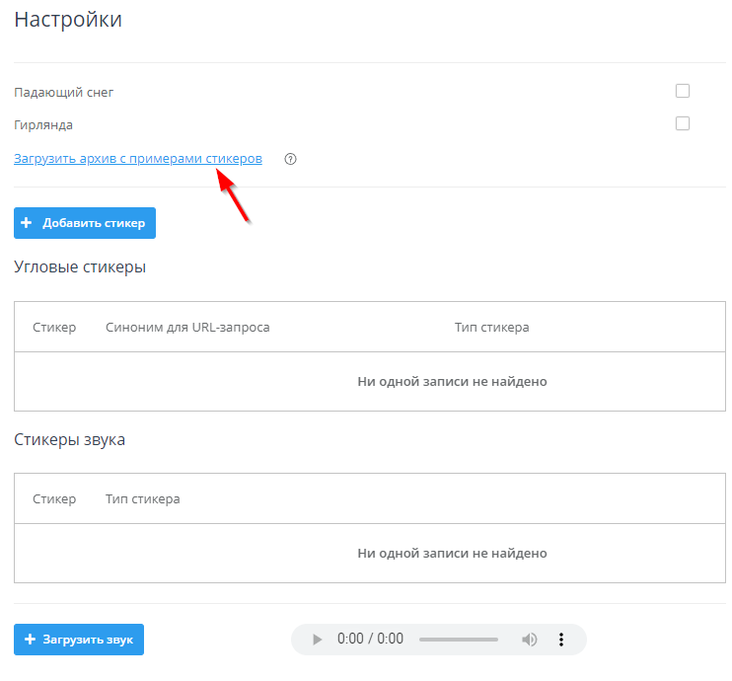Mute the audio player volume icon
This screenshot has width=732, height=681.
coord(530,640)
